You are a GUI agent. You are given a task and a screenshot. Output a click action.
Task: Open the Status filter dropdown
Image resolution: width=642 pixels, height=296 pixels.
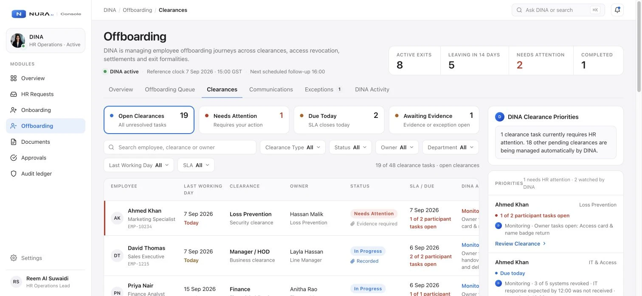[x=351, y=148]
